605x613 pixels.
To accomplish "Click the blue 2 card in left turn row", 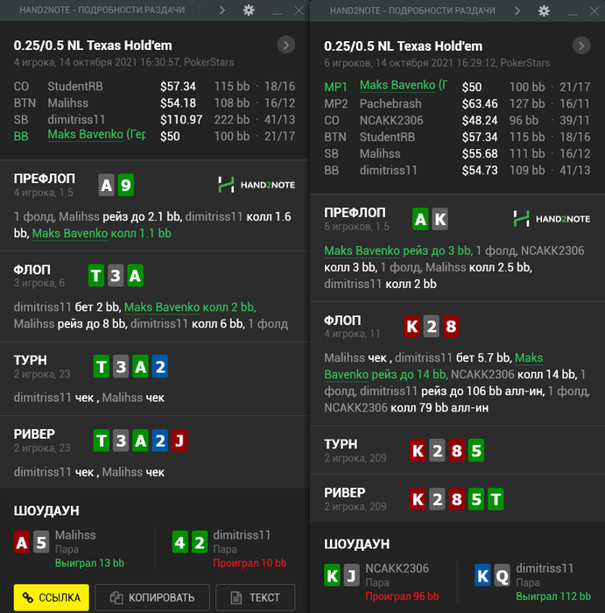I will click(160, 366).
